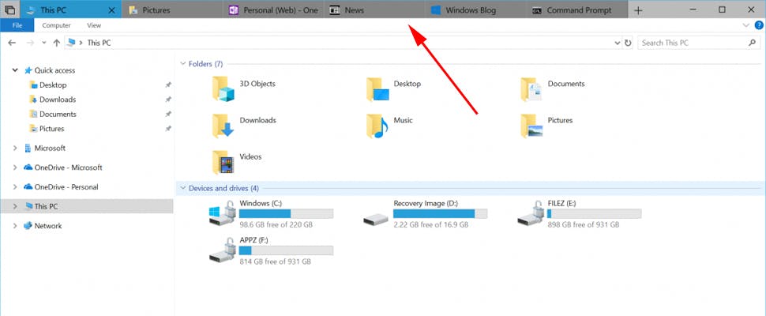Image resolution: width=766 pixels, height=316 pixels.
Task: Collapse the Folders (7) group
Action: 183,64
